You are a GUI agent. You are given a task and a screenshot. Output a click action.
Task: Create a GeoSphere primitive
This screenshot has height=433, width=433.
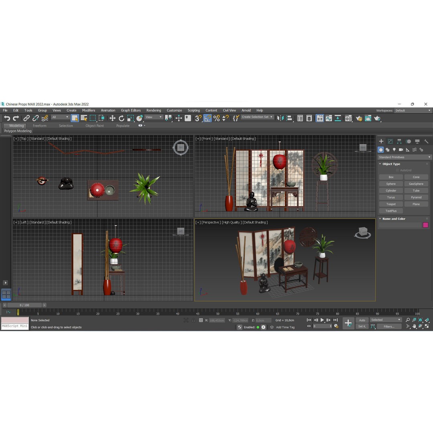[416, 184]
